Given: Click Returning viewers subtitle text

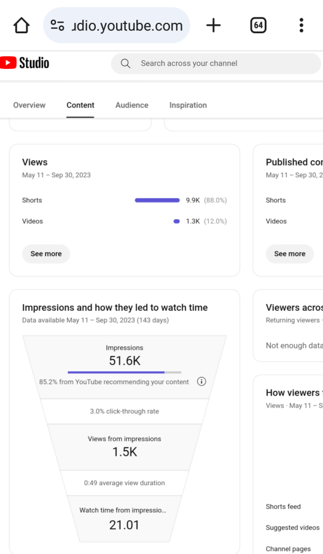Looking at the screenshot, I should coord(293,321).
